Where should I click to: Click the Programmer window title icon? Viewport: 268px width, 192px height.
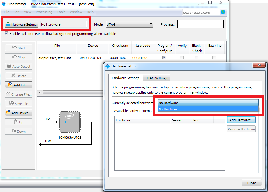[x=4, y=4]
